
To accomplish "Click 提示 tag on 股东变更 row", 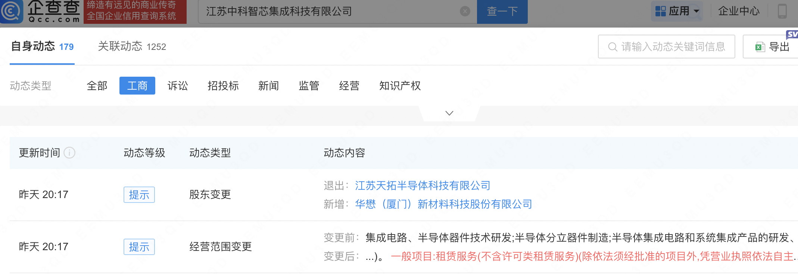I will tap(139, 195).
